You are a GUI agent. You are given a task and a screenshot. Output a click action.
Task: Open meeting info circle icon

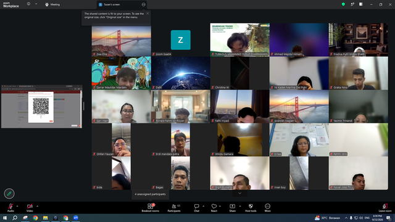(28, 4)
